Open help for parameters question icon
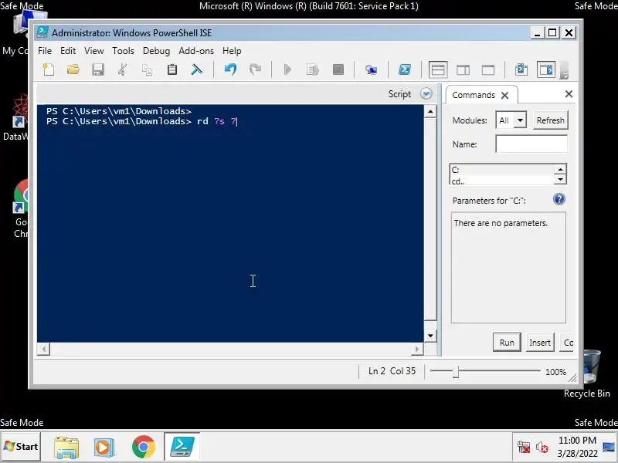The height and width of the screenshot is (463, 618). (x=559, y=200)
